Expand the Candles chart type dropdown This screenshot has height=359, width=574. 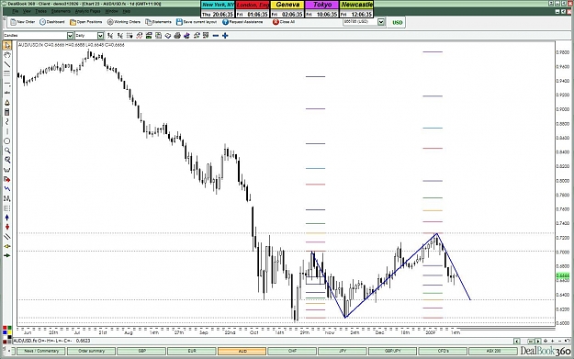[70, 36]
